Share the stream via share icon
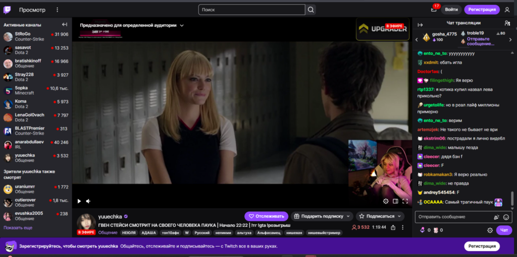Image resolution: width=517 pixels, height=257 pixels. pyautogui.click(x=393, y=227)
